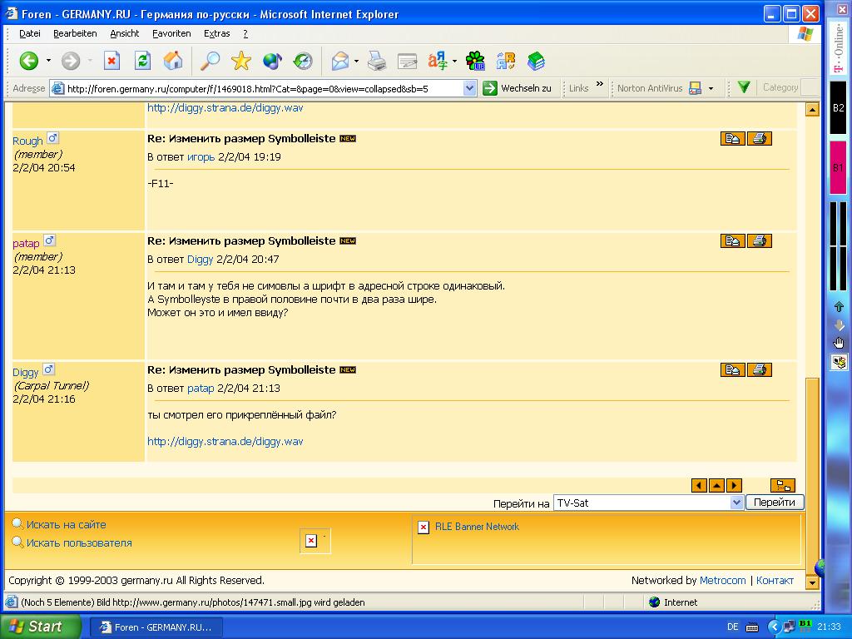The height and width of the screenshot is (639, 852).
Task: Open the Контакт link
Action: tap(775, 580)
